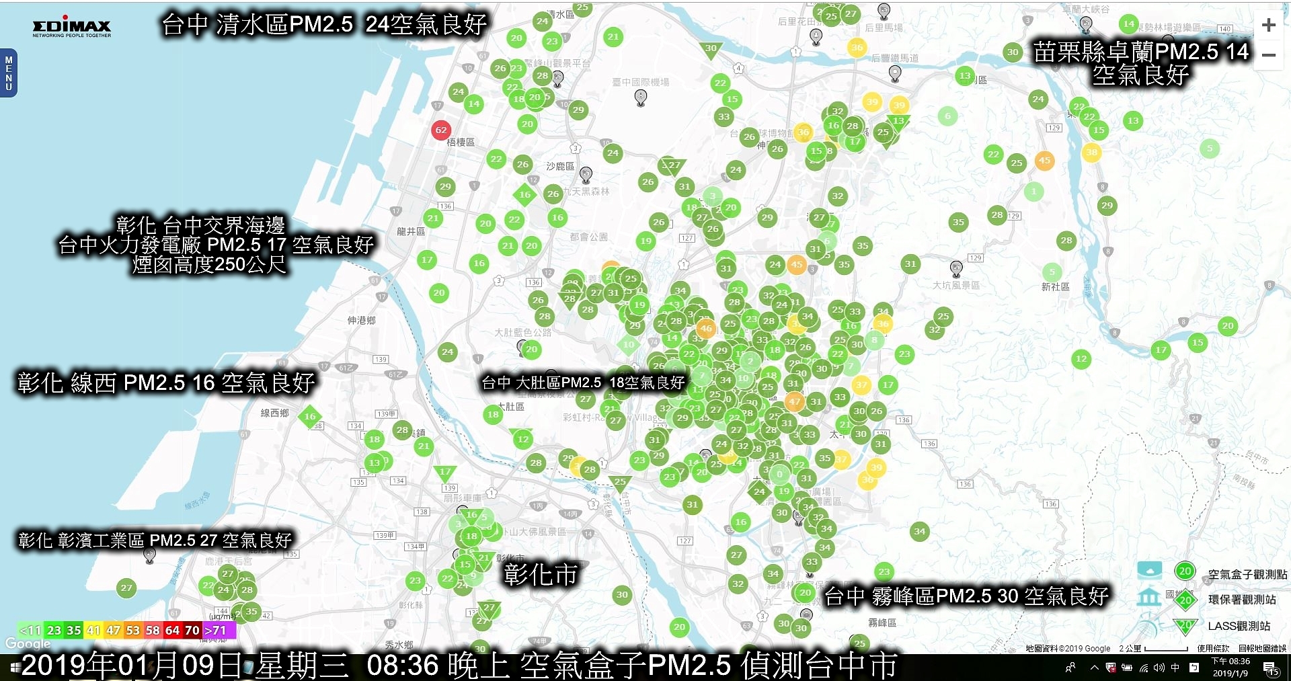
Task: Select the red 62 marker near 梧棲區
Action: [441, 130]
